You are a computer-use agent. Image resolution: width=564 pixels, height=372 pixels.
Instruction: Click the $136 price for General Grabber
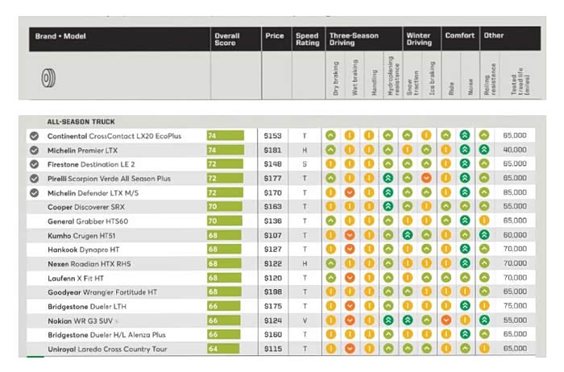coord(272,221)
